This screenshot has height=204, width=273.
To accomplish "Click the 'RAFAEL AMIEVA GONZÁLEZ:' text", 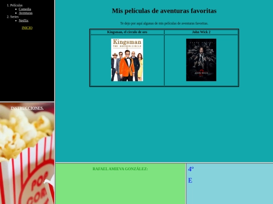I will pos(120,169).
